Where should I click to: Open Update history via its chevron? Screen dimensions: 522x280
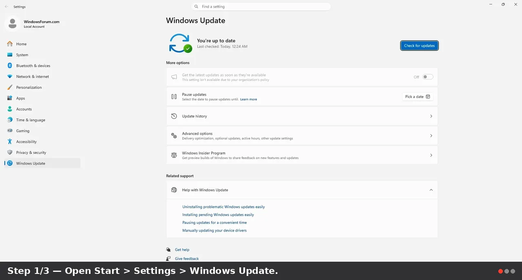(x=431, y=116)
